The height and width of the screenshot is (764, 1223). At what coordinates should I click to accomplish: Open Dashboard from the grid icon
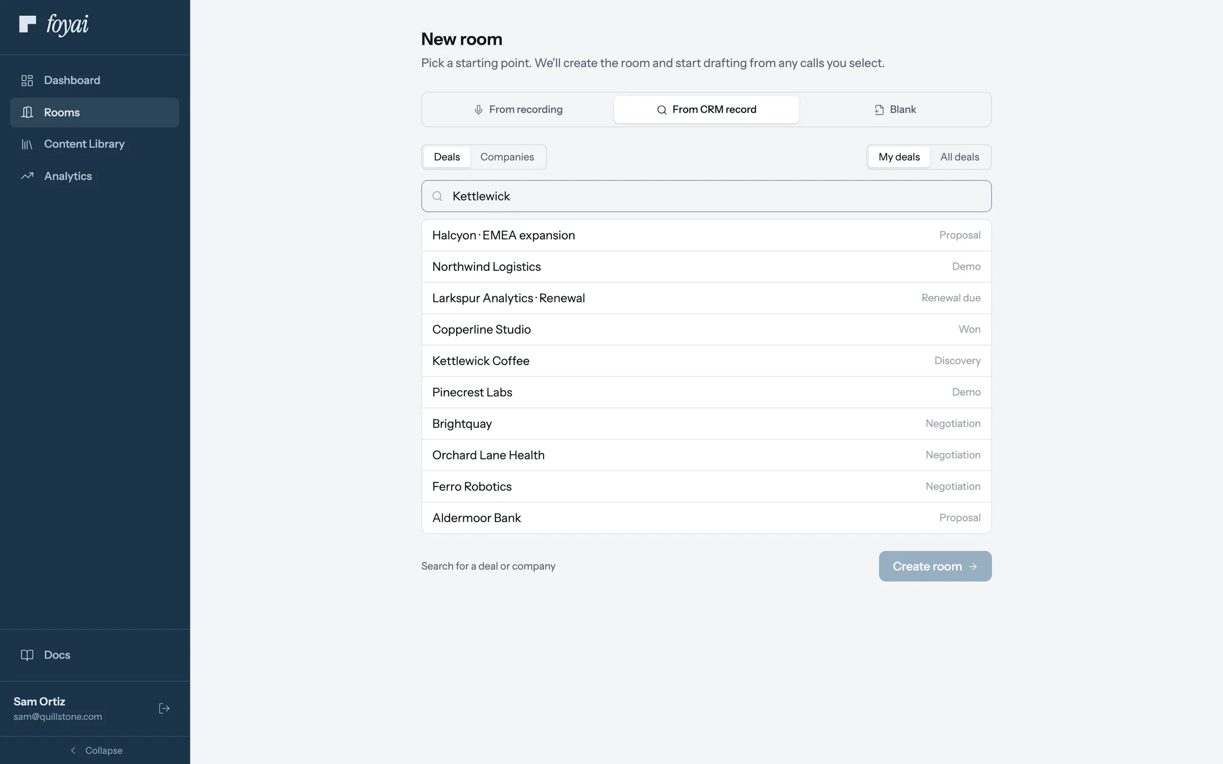[x=27, y=80]
